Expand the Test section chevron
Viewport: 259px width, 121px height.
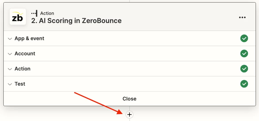10,84
